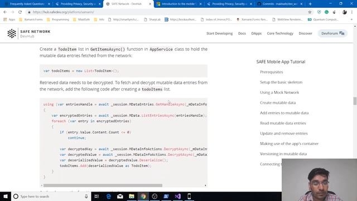This screenshot has height=201, width=357.
Task: Open the Discover nav item
Action: click(305, 33)
